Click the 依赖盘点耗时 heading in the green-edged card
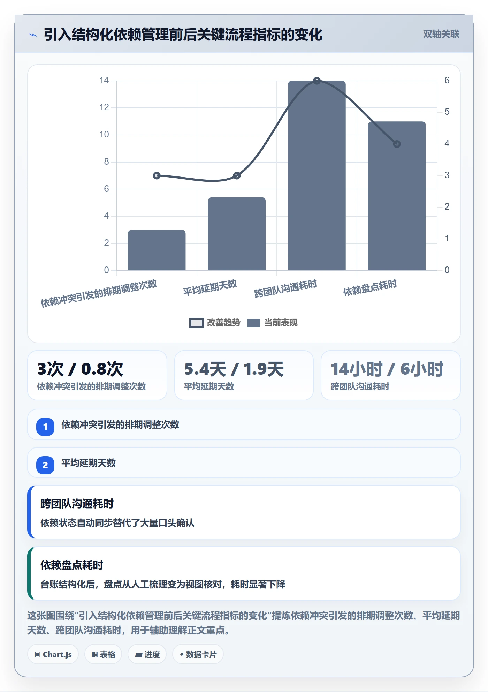Screen dimensions: 488x692 tap(72, 565)
